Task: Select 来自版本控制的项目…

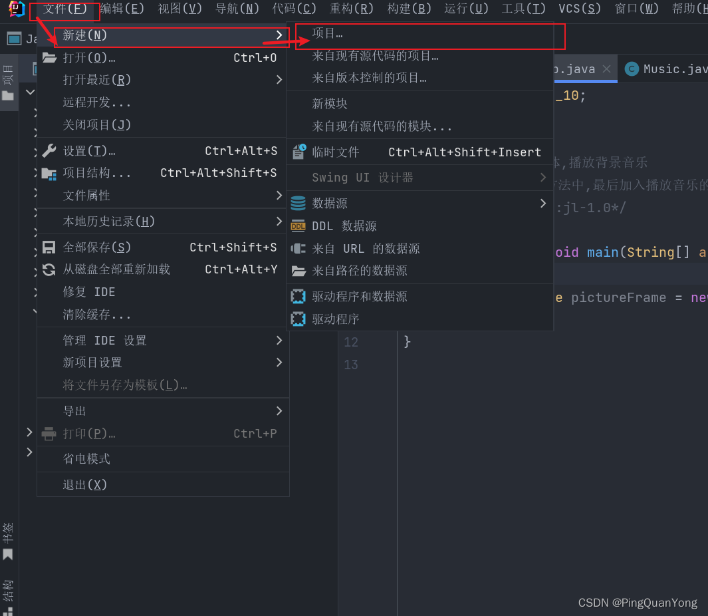Action: point(420,78)
